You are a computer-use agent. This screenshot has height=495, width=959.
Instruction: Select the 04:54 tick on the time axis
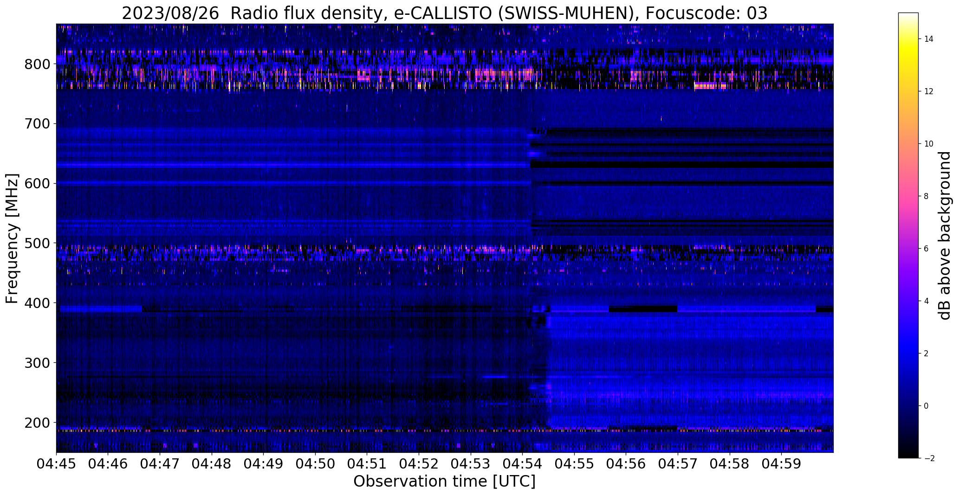522,463
